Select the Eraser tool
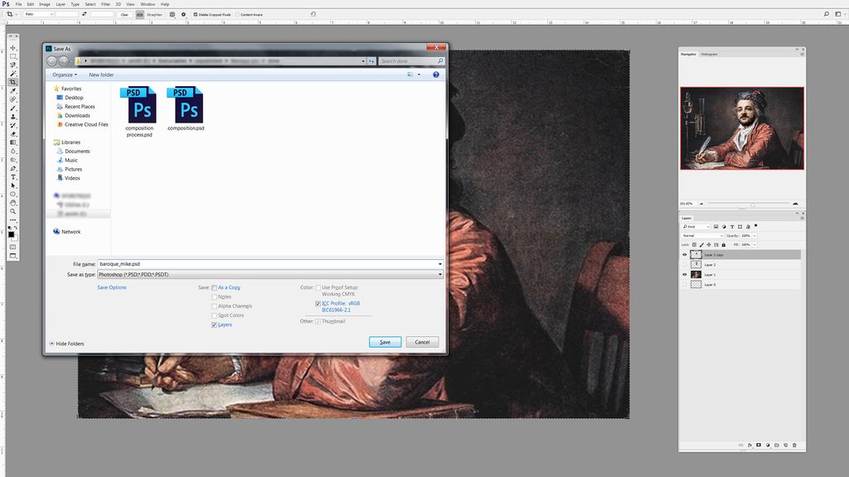The image size is (849, 477). click(13, 134)
